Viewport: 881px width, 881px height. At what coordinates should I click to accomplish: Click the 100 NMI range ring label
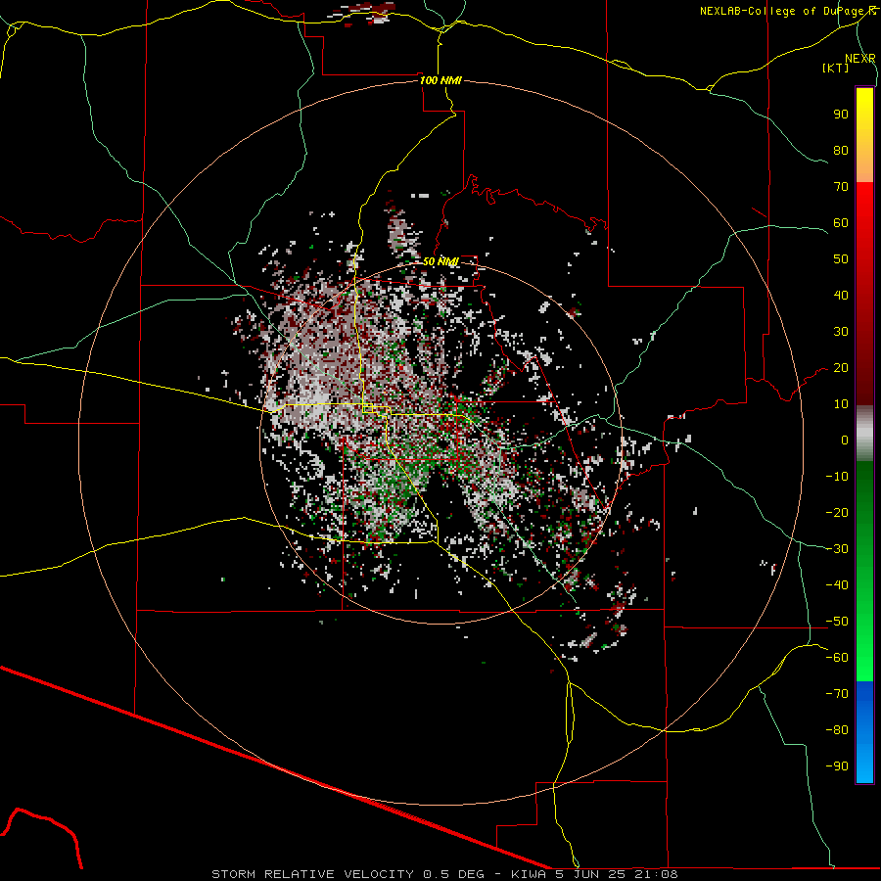pyautogui.click(x=440, y=80)
